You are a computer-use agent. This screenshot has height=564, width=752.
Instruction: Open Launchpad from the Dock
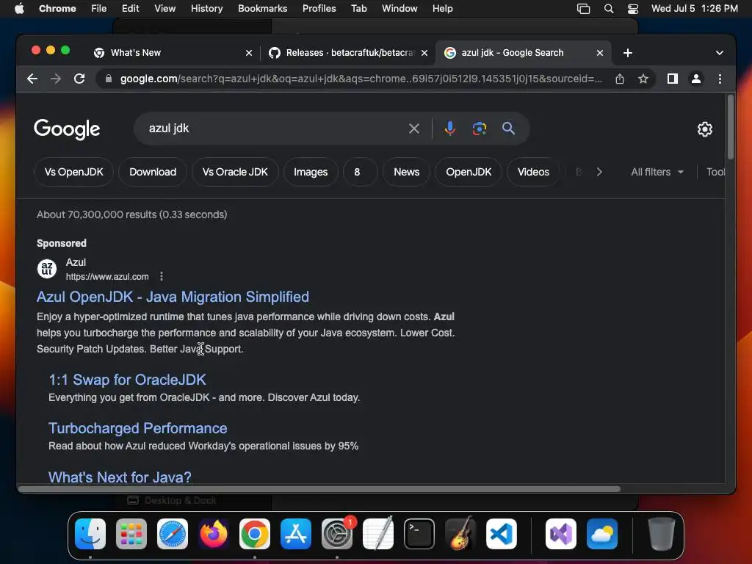tap(131, 534)
